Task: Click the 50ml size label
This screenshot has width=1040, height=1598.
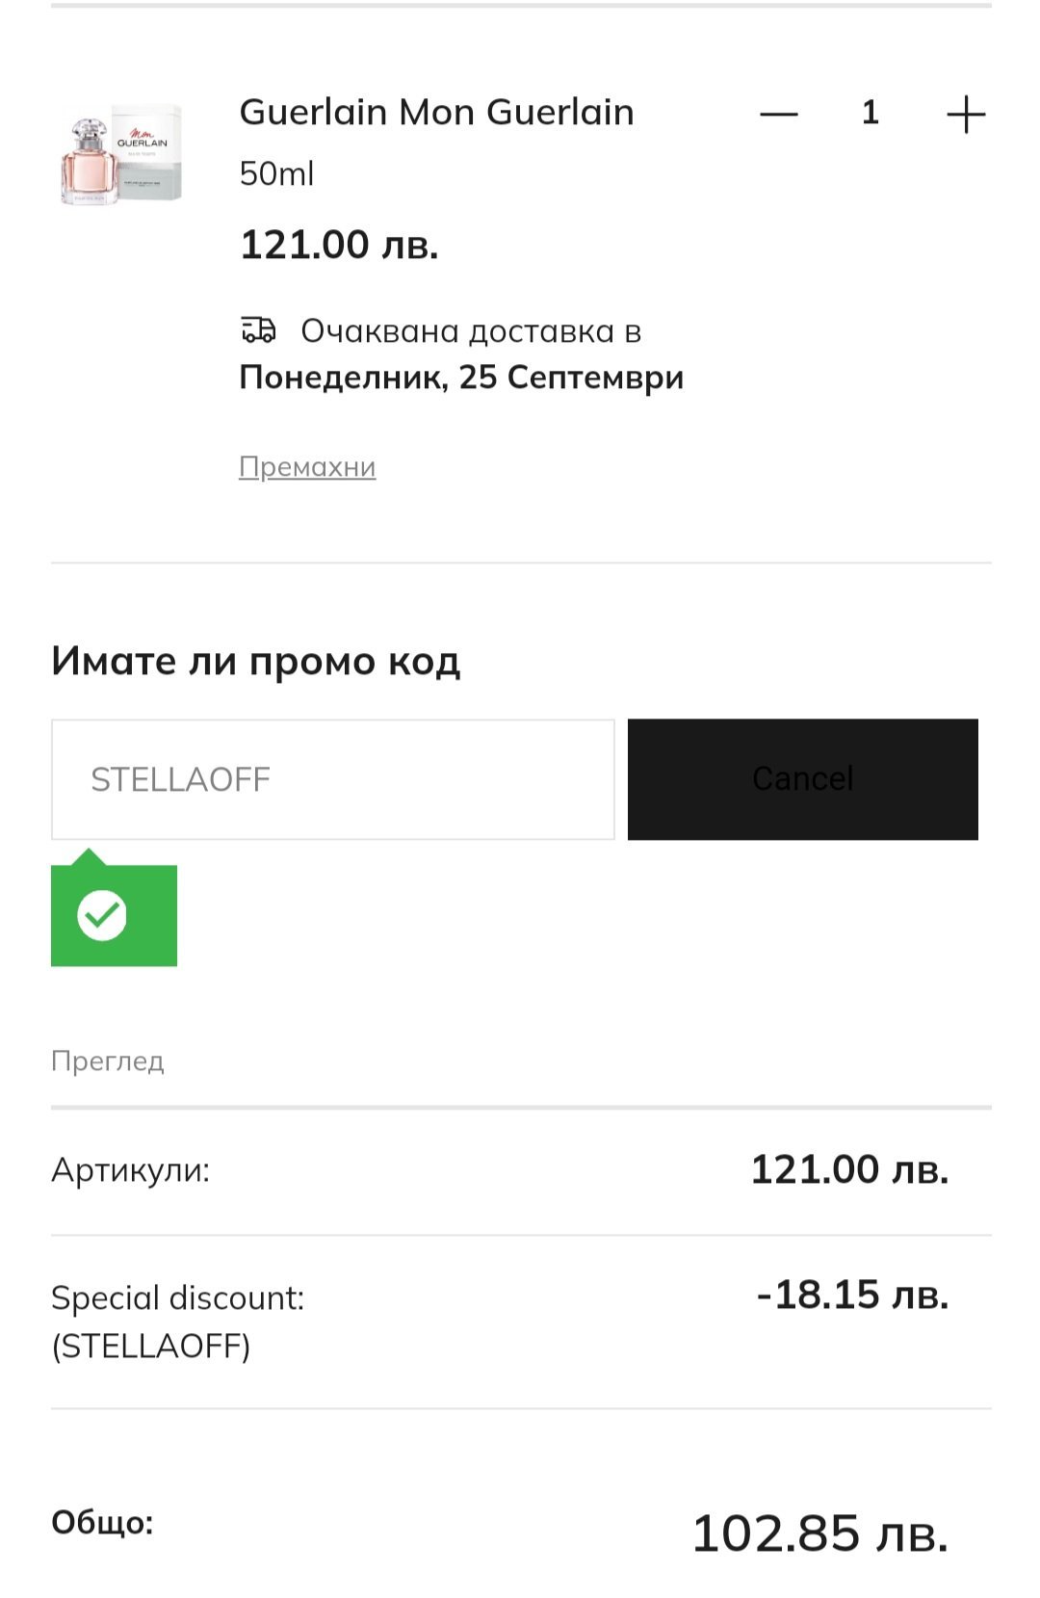Action: [x=276, y=174]
